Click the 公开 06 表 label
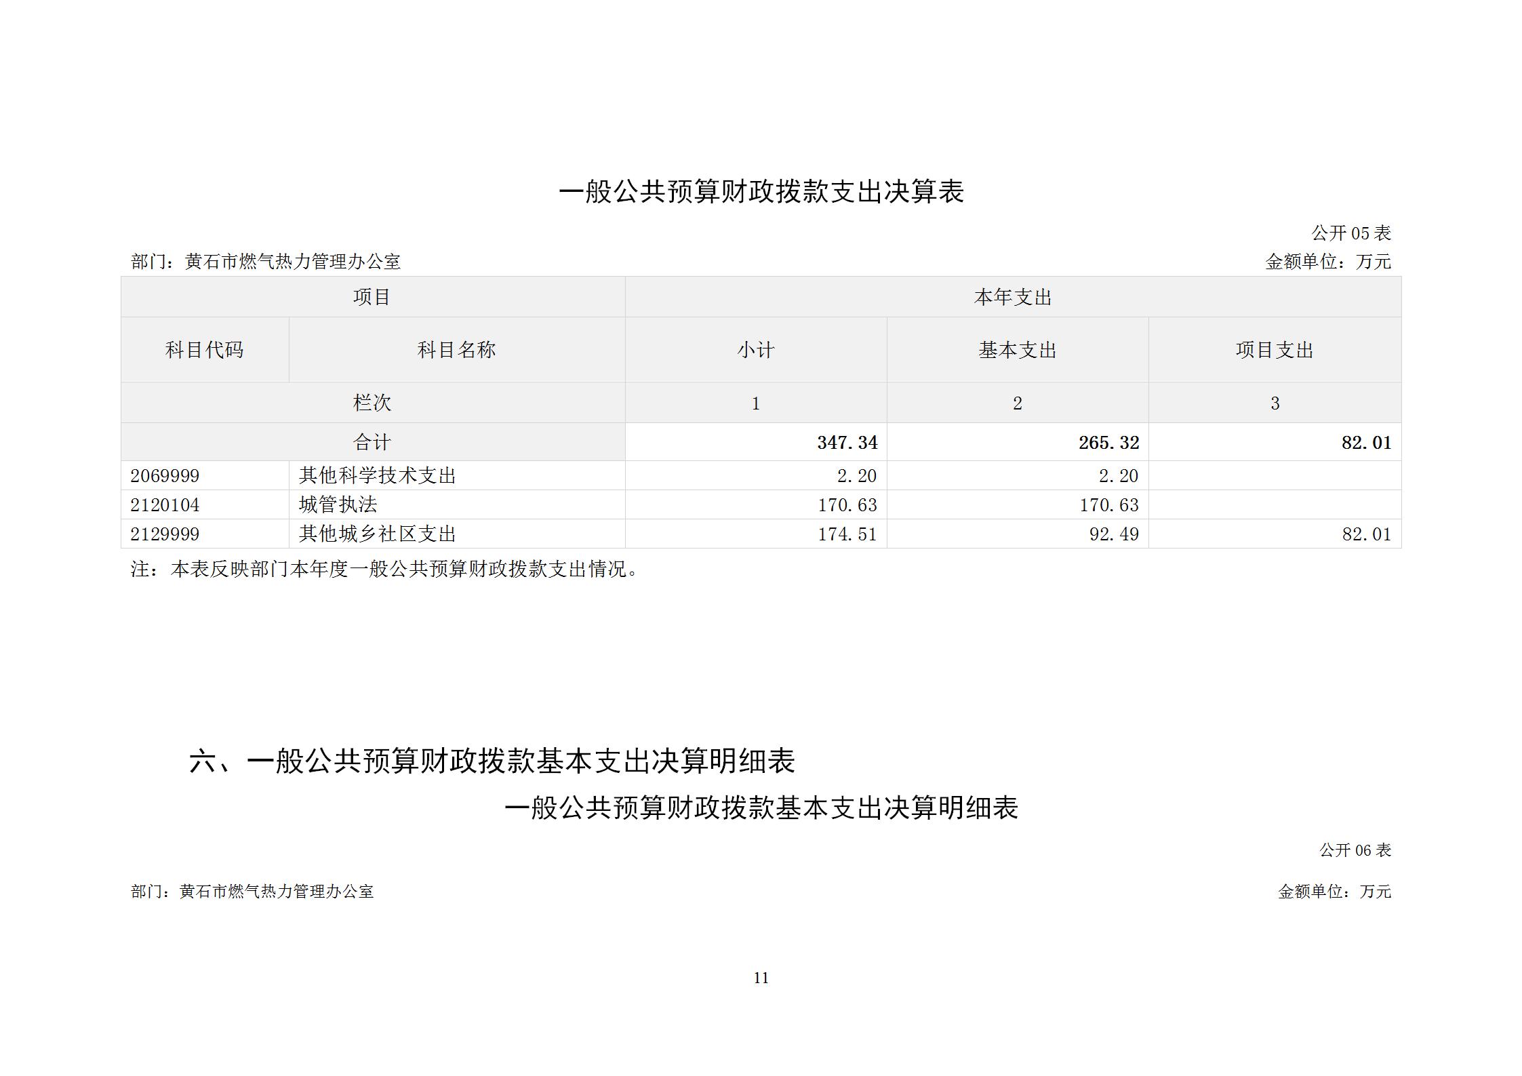Screen dimensions: 1522x1076 (1355, 850)
